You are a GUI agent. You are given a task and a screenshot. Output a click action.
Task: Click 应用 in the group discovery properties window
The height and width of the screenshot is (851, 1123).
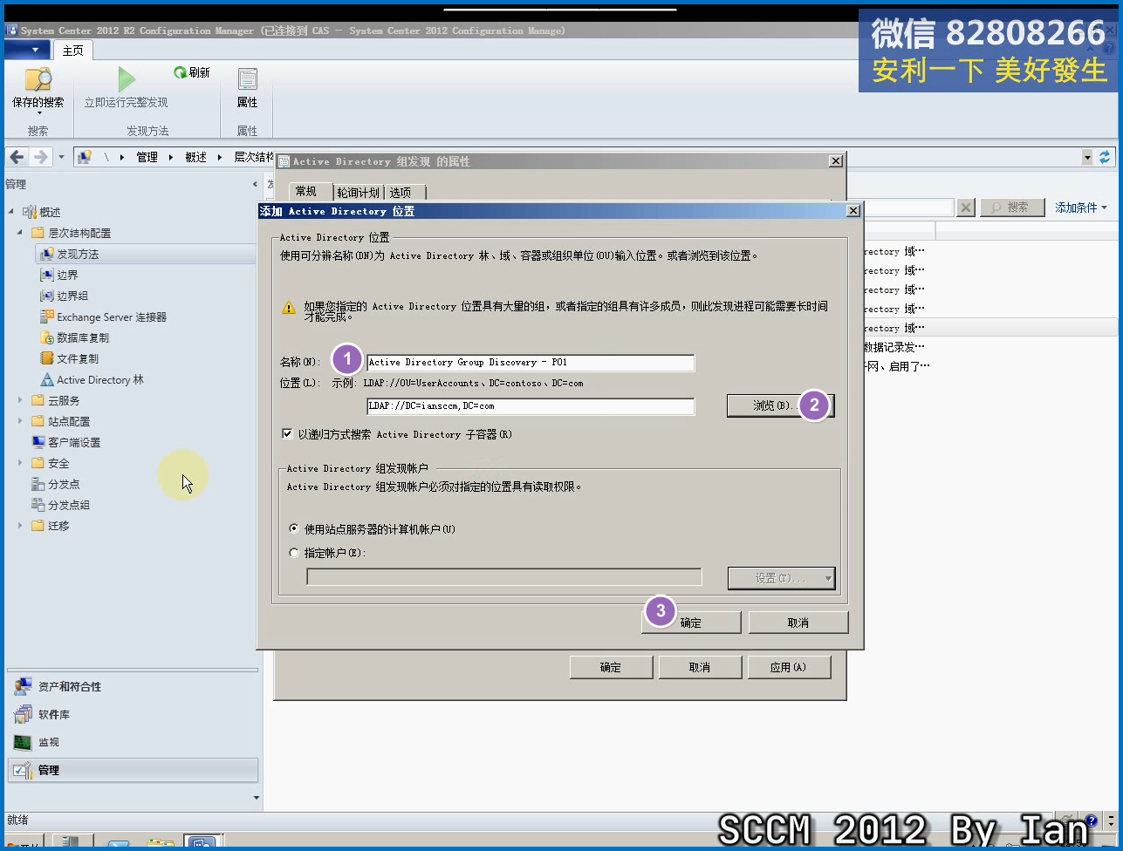[789, 667]
